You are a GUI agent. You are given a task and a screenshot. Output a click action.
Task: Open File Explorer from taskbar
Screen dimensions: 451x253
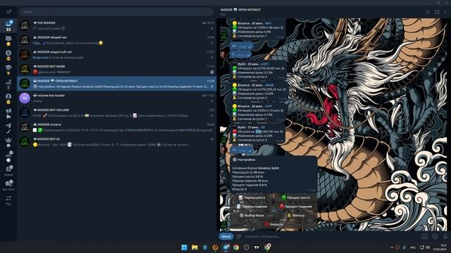(194, 247)
